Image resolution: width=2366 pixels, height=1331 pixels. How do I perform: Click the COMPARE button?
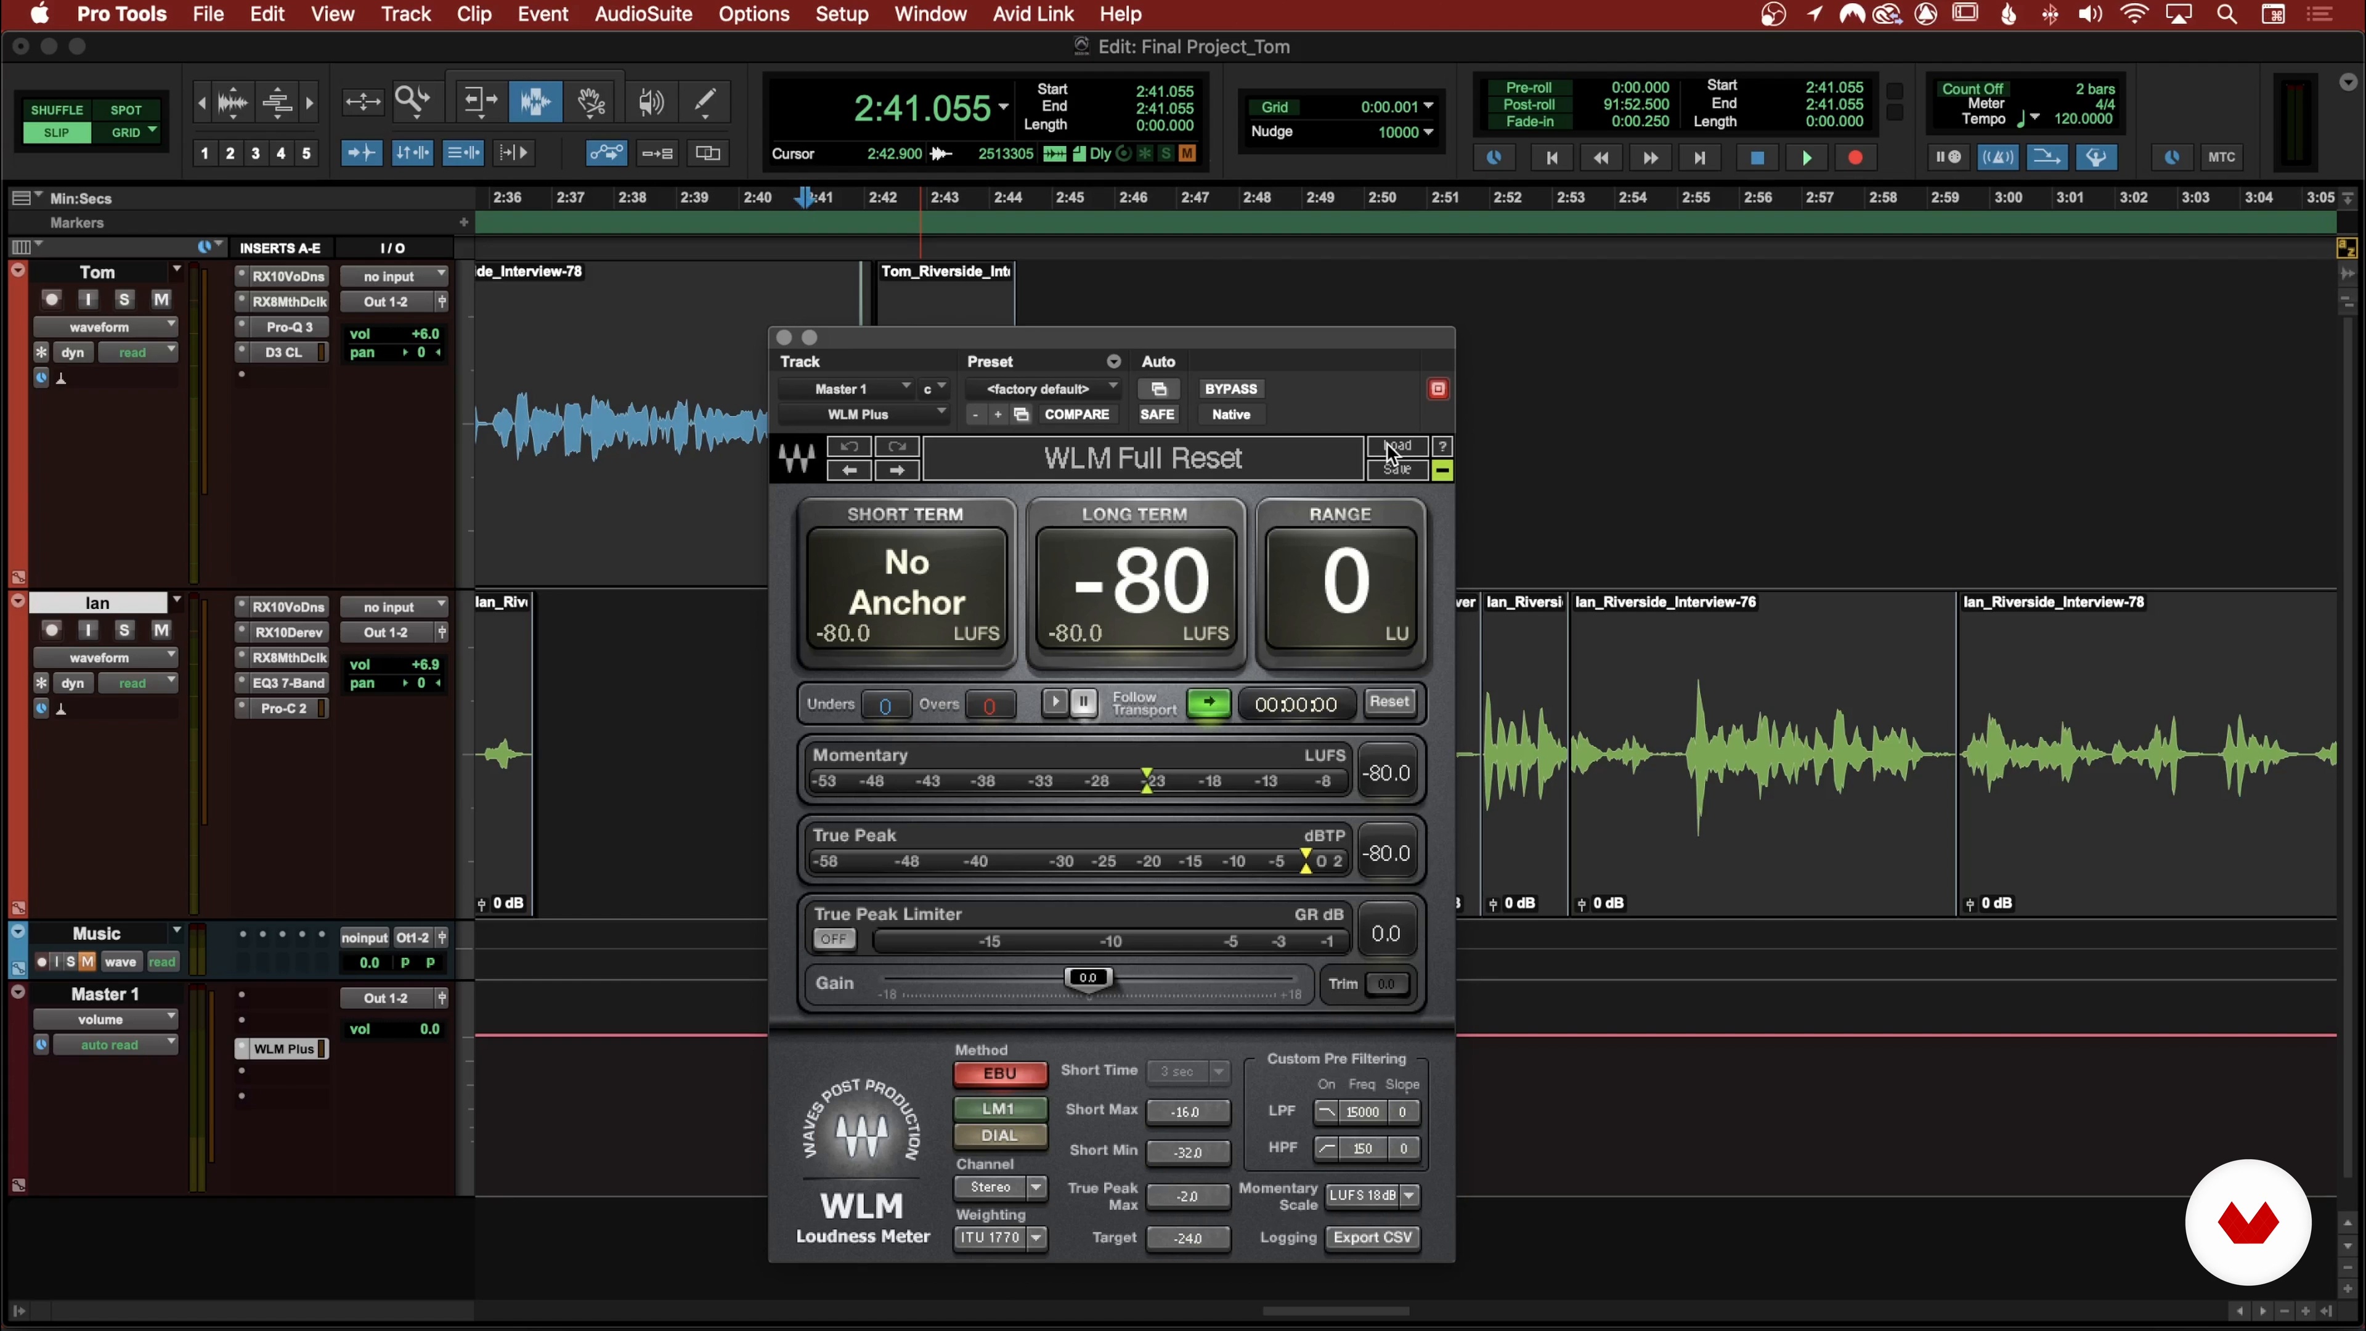[1076, 415]
